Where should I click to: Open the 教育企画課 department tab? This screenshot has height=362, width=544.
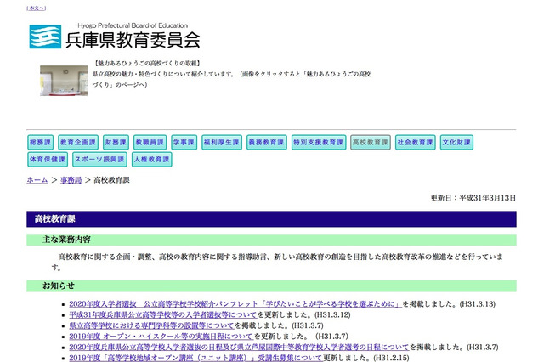pyautogui.click(x=78, y=142)
